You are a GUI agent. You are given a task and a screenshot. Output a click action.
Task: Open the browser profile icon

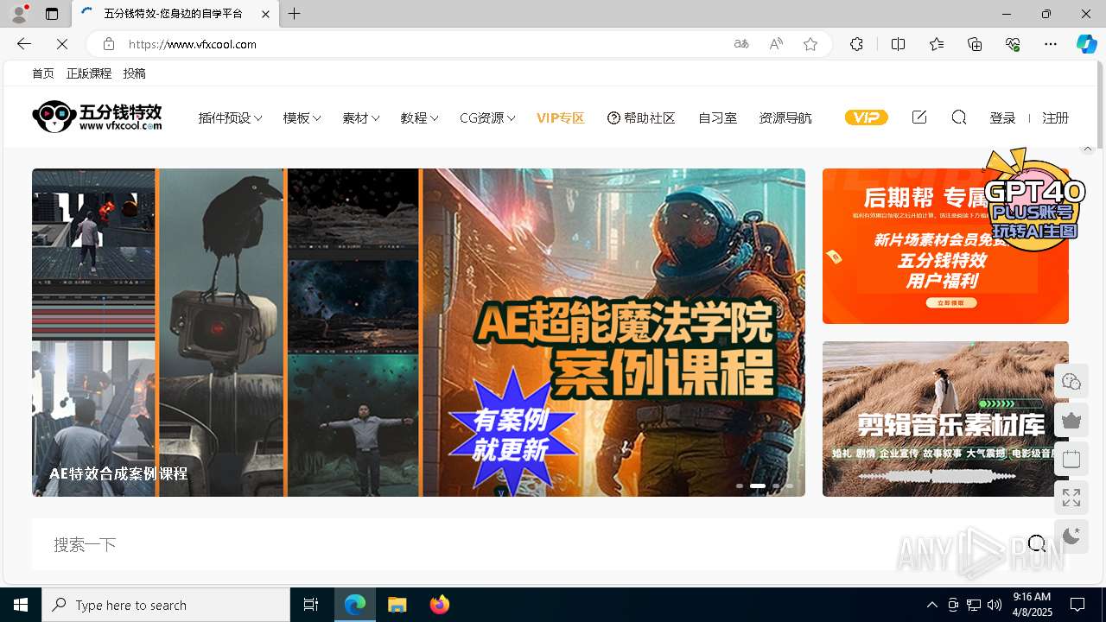tap(19, 14)
